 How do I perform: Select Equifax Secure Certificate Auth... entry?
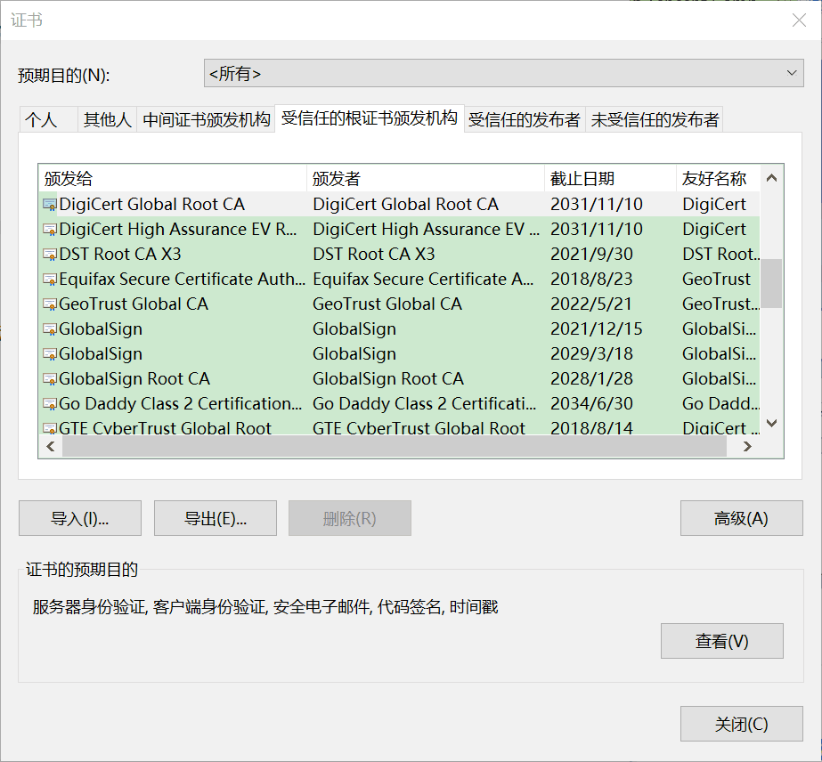(x=400, y=280)
